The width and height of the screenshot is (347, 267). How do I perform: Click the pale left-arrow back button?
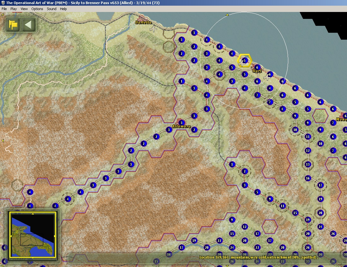[x=29, y=25]
